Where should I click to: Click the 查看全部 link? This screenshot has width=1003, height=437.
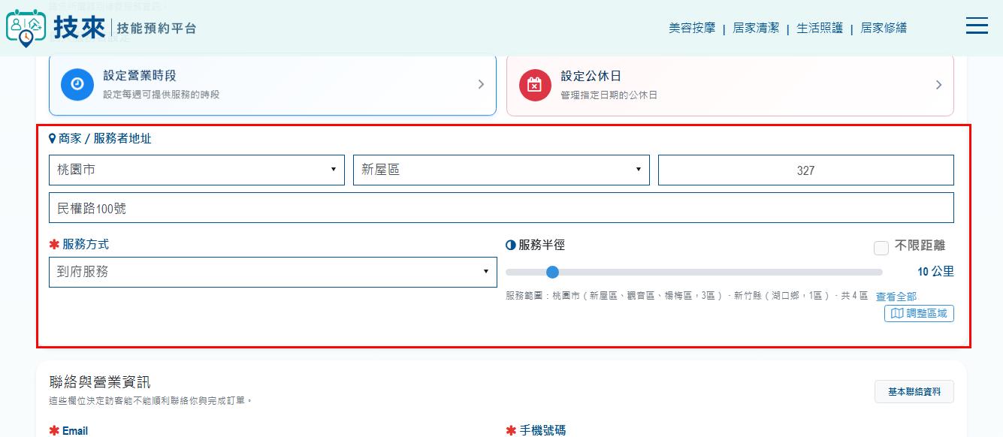(x=896, y=297)
